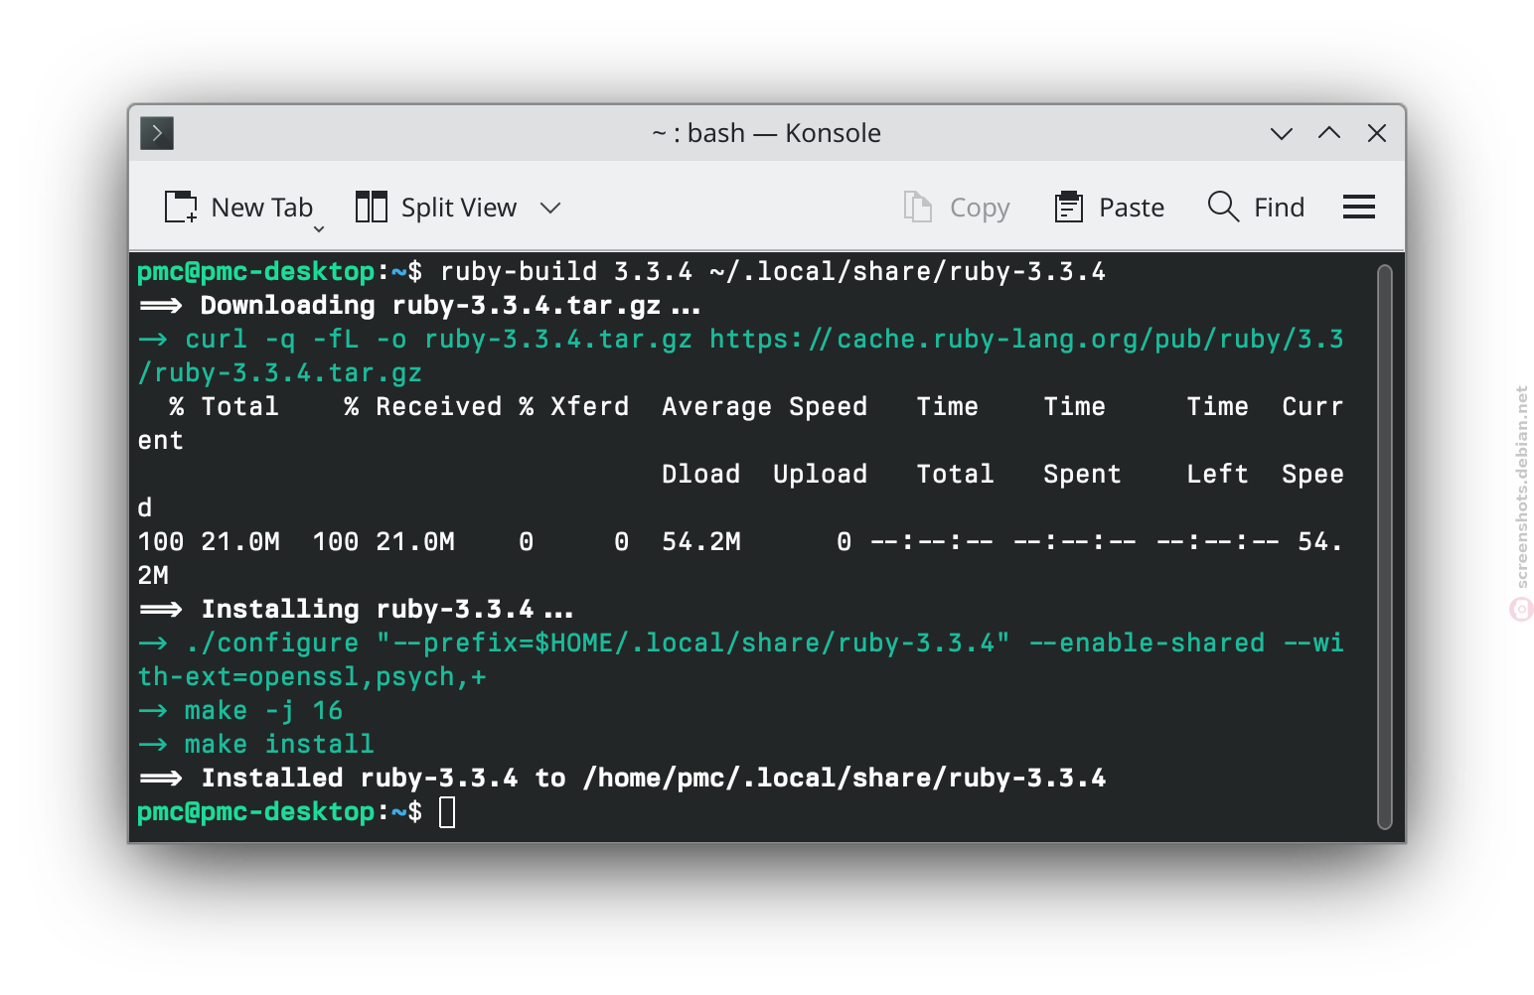Open a New Tab
Image resolution: width=1534 pixels, height=995 pixels.
(x=238, y=208)
